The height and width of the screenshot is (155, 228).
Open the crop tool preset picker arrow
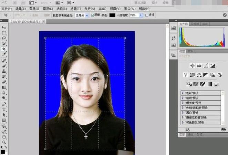coord(10,15)
